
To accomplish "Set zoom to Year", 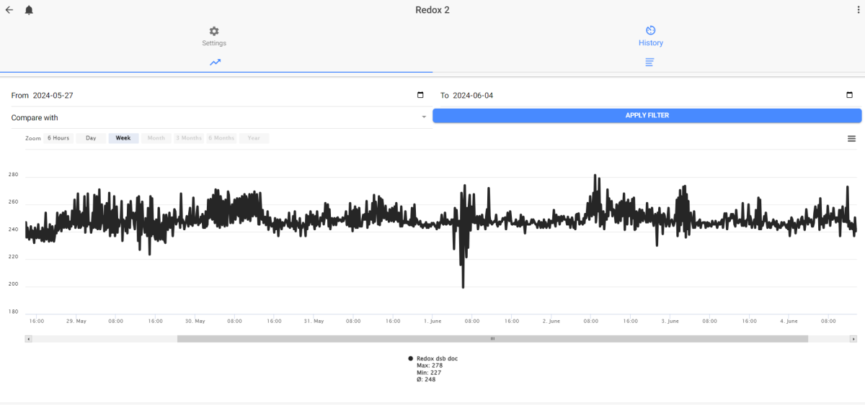I will [x=254, y=138].
